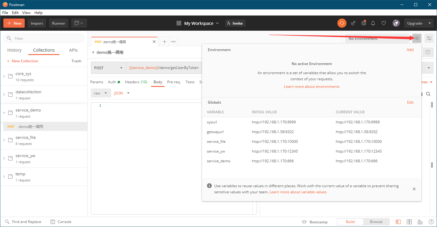Open the Upgrade dropdown arrow
Image resolution: width=437 pixels, height=227 pixels.
[430, 23]
